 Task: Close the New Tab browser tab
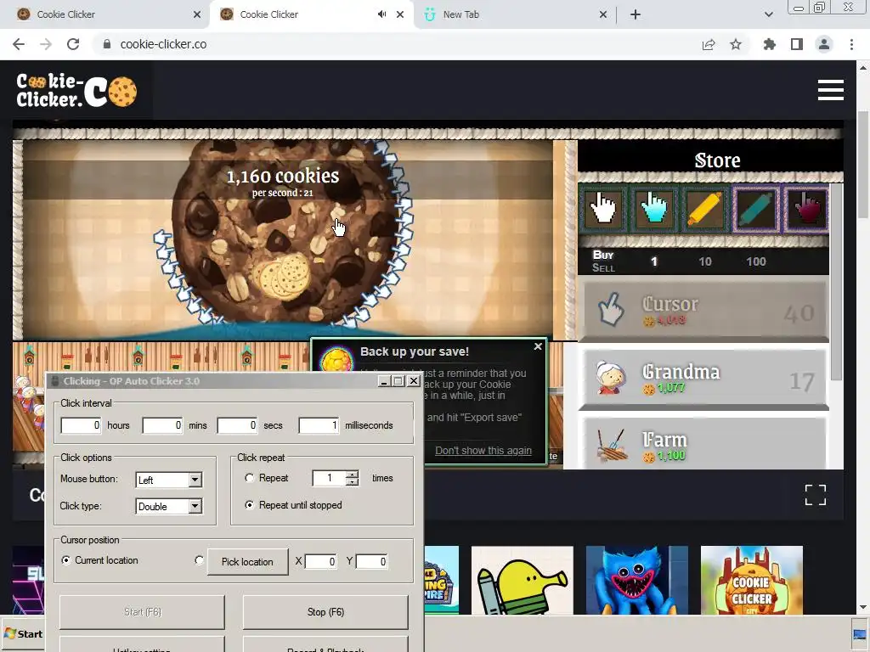603,14
